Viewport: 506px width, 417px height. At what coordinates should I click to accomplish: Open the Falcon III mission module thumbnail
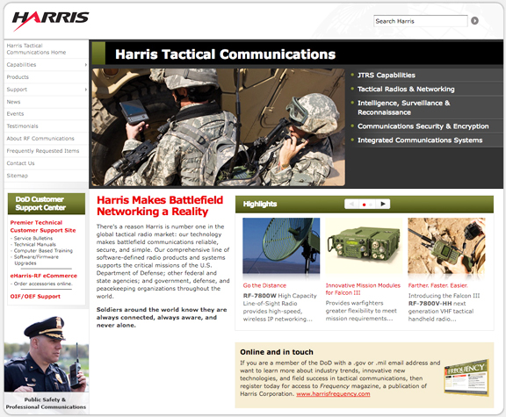point(364,246)
